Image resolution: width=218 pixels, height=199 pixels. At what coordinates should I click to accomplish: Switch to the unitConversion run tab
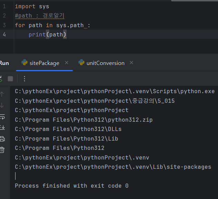(x=105, y=63)
